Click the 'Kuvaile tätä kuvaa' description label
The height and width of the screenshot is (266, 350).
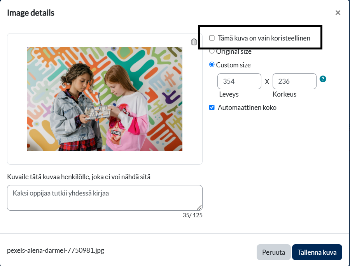click(79, 177)
